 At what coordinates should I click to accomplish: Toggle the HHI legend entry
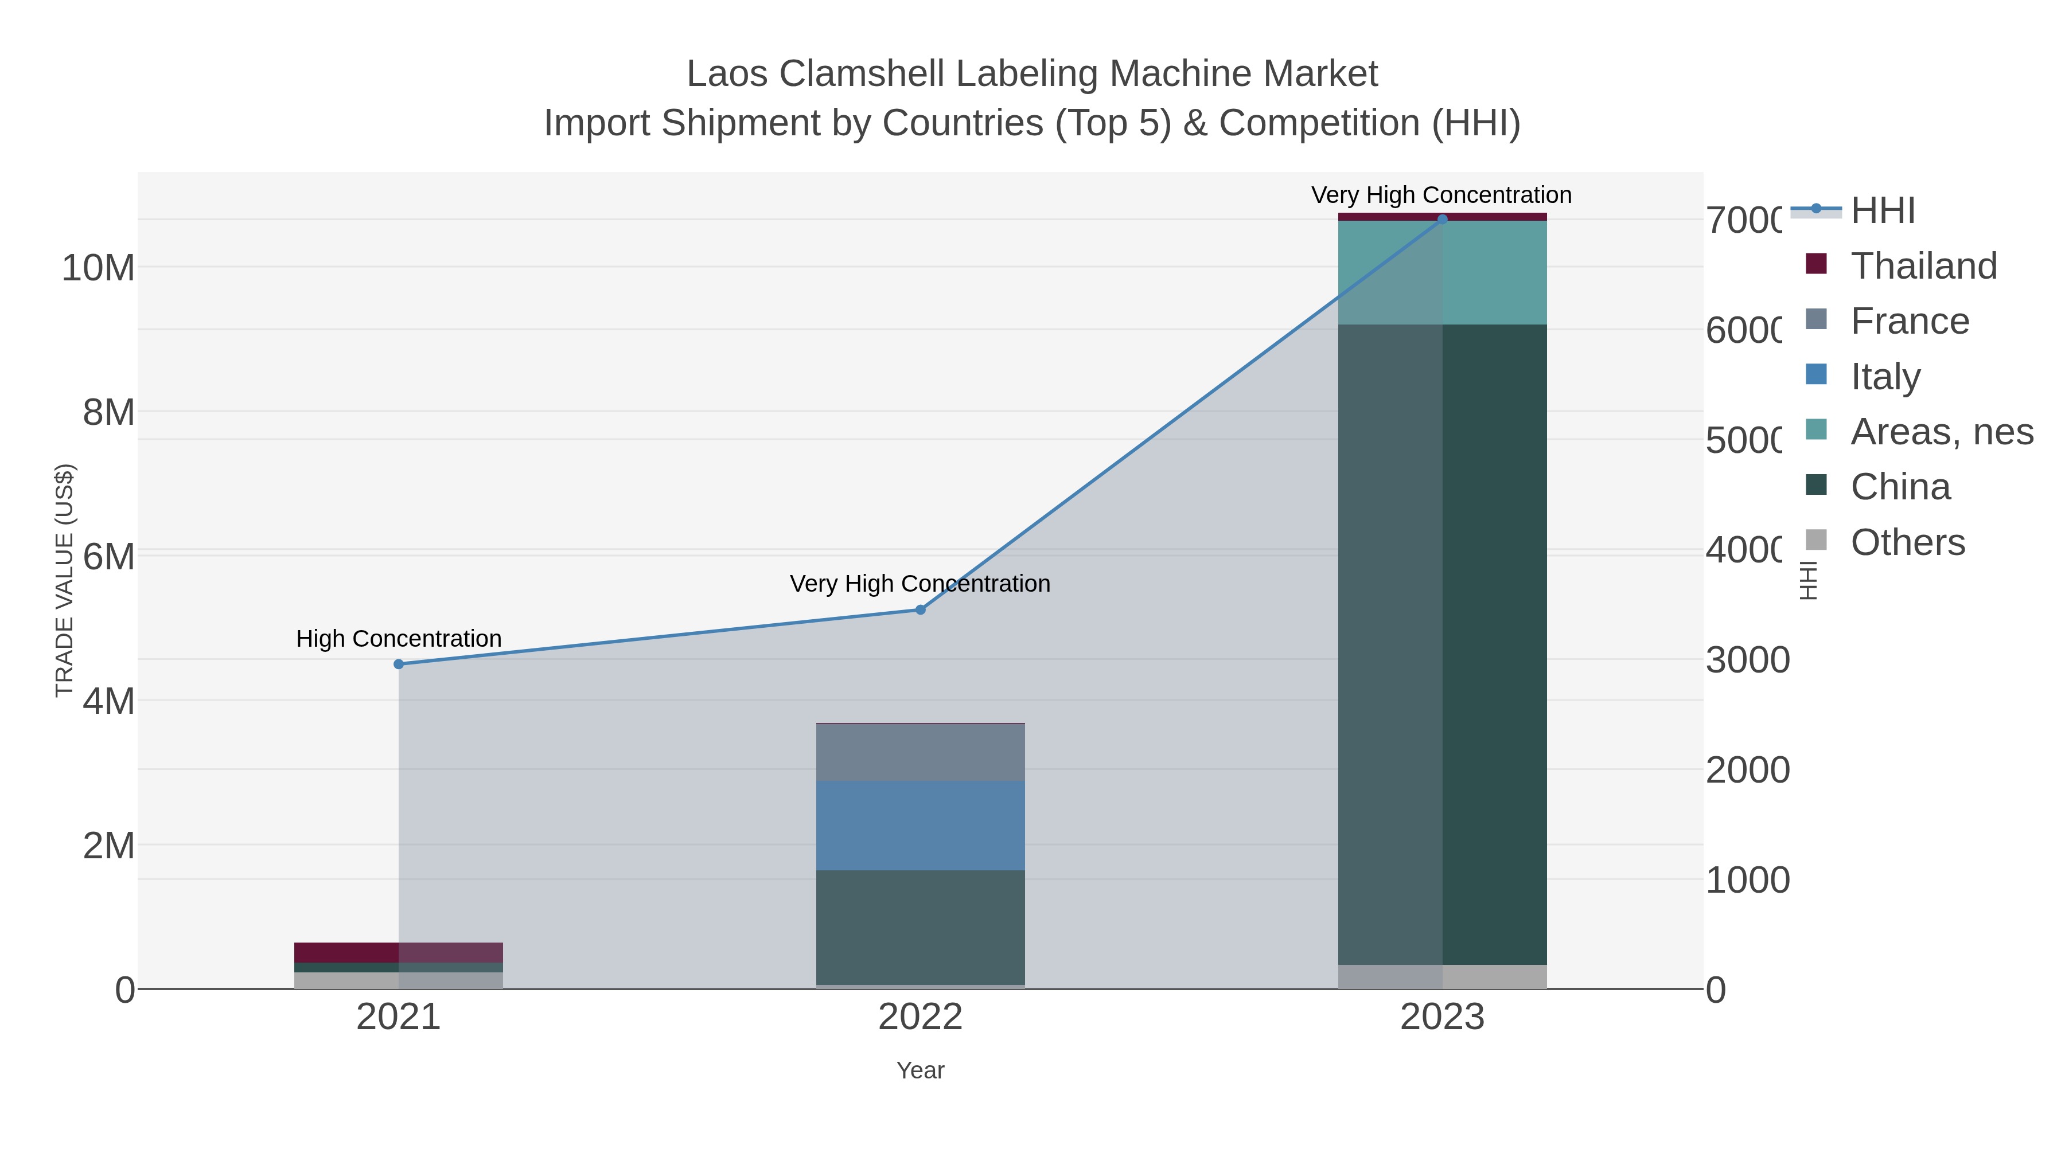tap(1853, 211)
